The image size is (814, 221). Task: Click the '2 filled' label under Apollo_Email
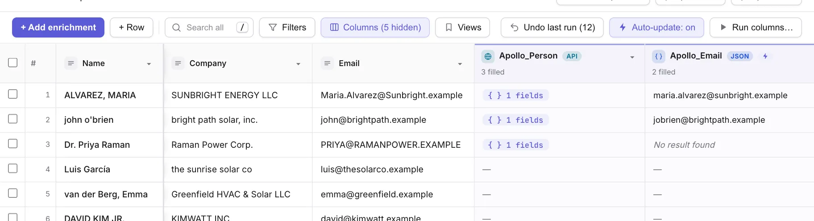(664, 72)
